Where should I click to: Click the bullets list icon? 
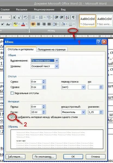click(x=33, y=17)
